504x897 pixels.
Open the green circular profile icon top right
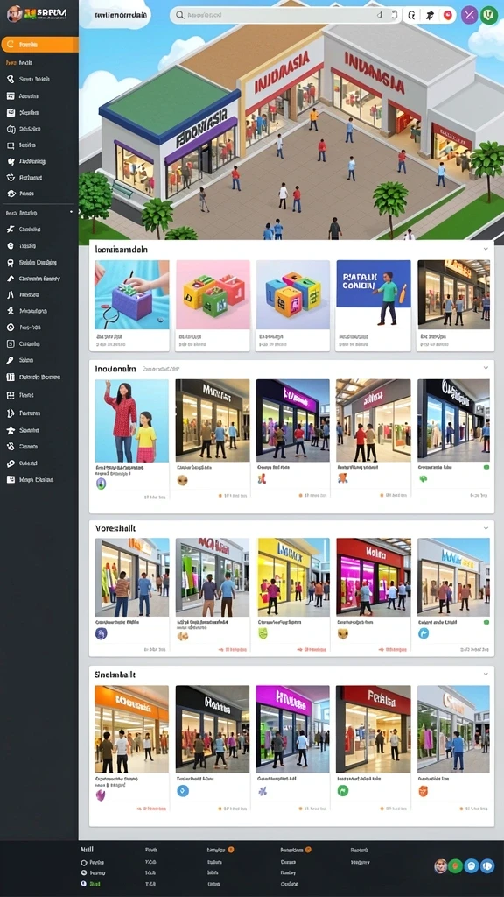[489, 16]
